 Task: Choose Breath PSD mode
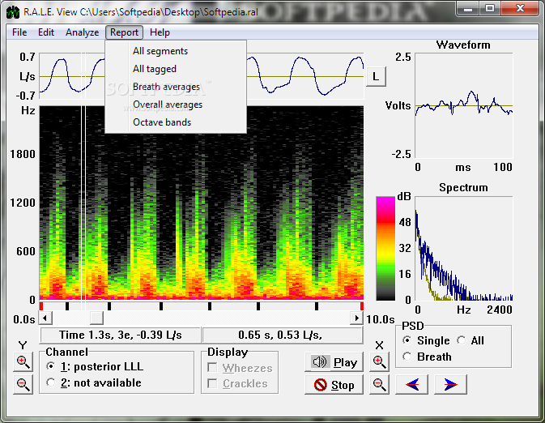[427, 357]
